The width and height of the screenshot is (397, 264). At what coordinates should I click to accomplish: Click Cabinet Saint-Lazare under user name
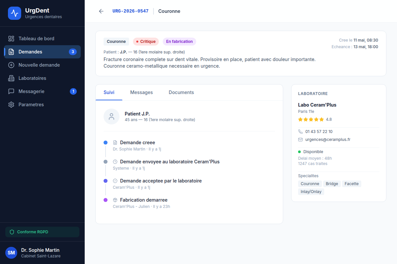[41, 256]
